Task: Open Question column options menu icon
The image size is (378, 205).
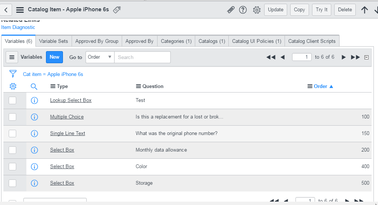Action: (x=138, y=86)
